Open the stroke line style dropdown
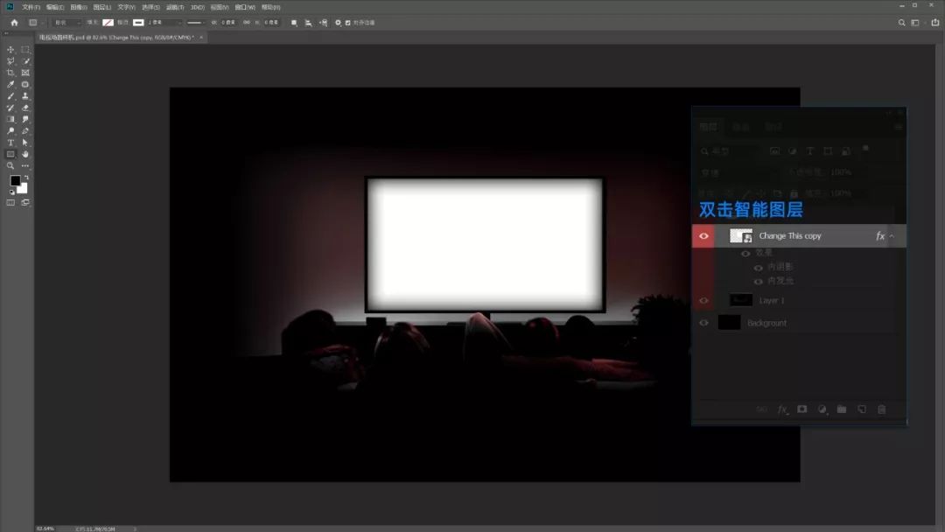 tap(194, 22)
